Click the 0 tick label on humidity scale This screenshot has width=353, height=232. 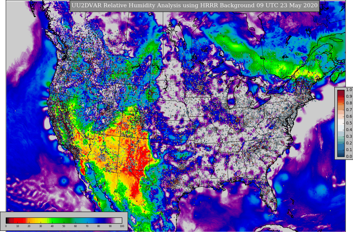click(6, 226)
